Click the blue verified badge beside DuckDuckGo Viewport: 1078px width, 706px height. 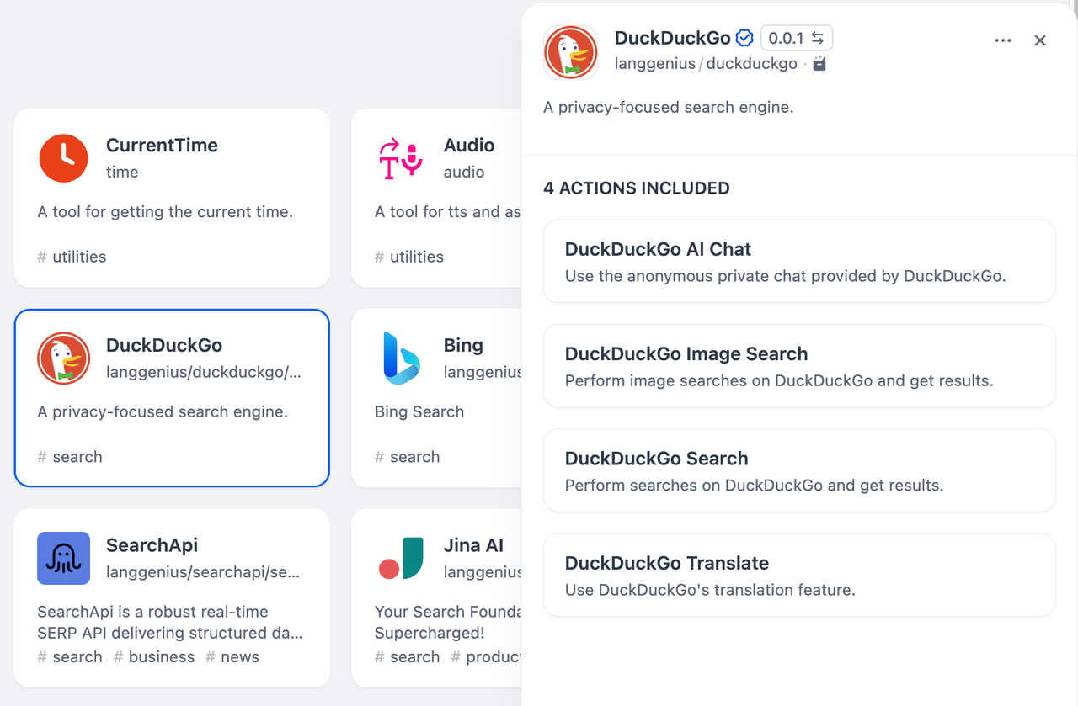tap(744, 38)
